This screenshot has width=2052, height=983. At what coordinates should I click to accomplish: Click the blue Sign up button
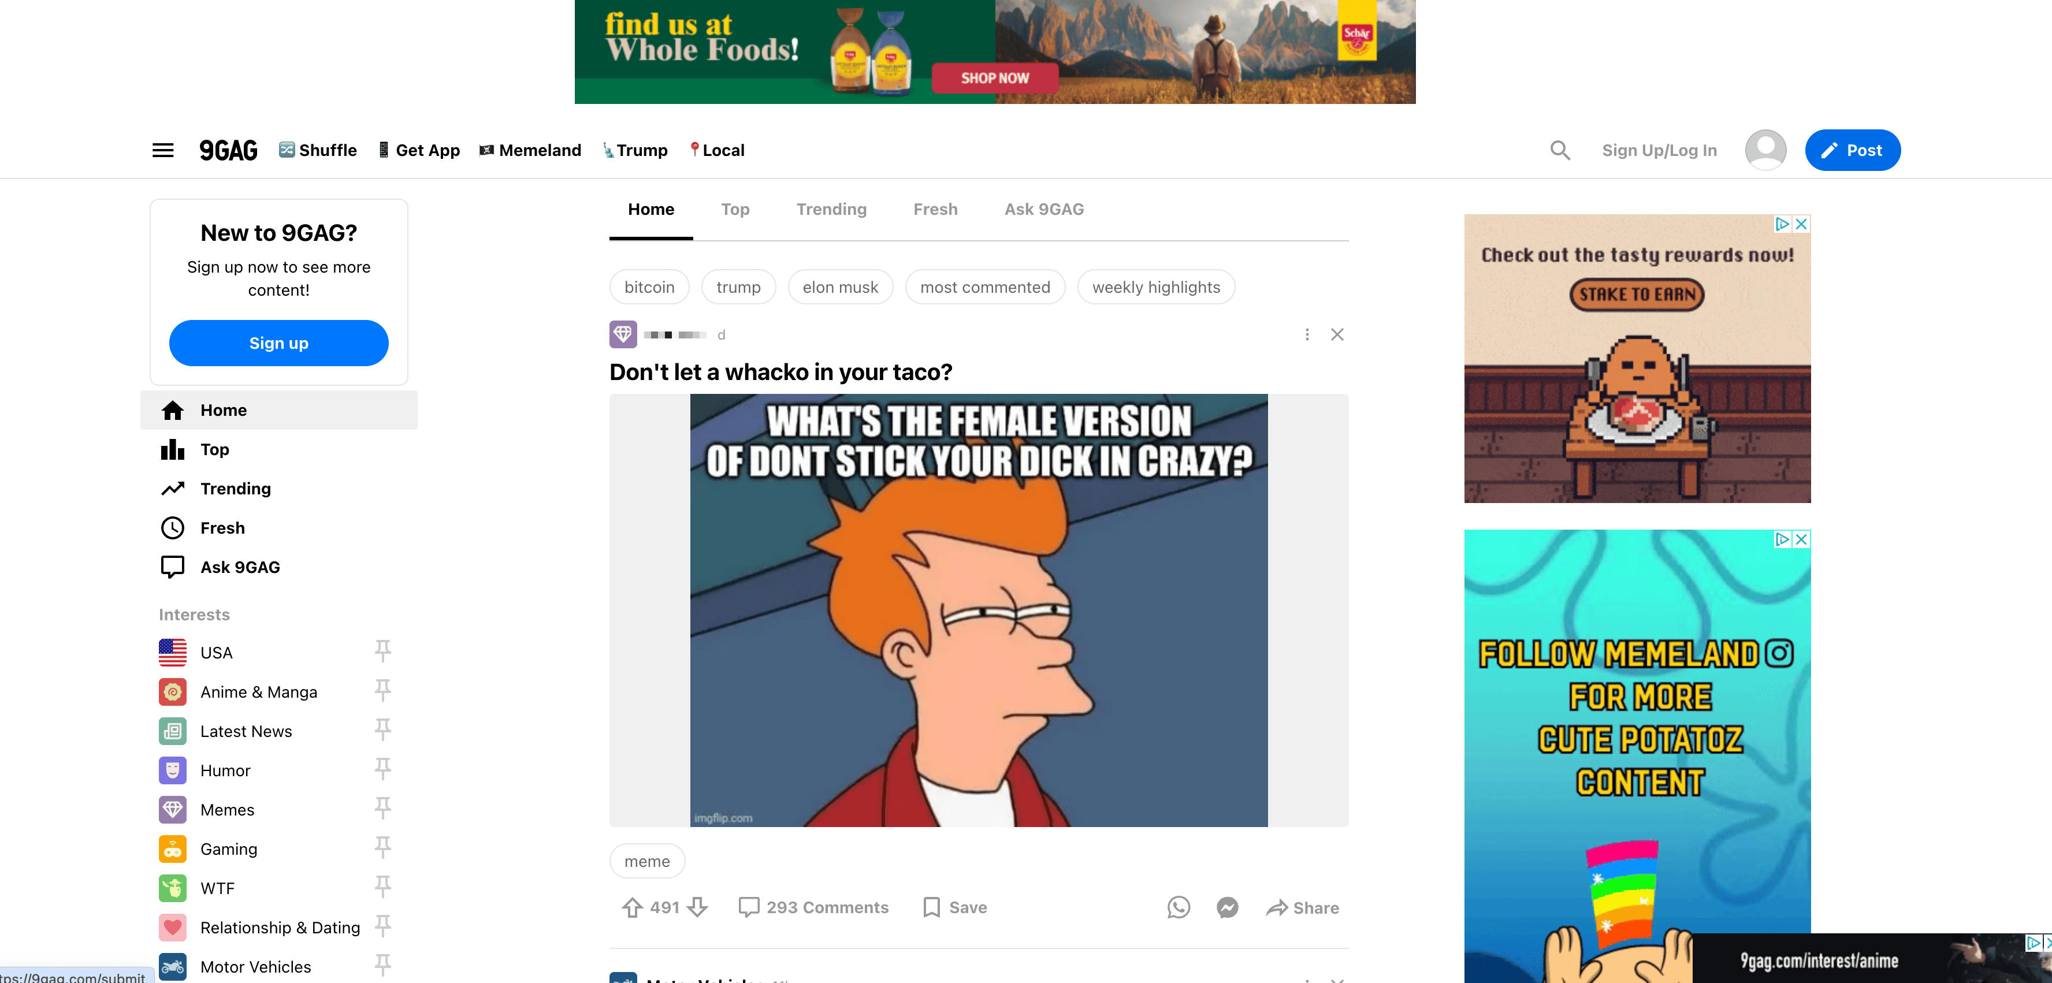[x=279, y=343]
